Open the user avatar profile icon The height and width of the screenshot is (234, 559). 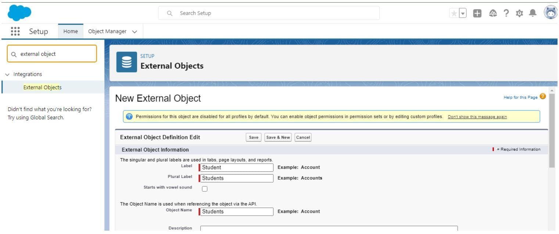(549, 12)
